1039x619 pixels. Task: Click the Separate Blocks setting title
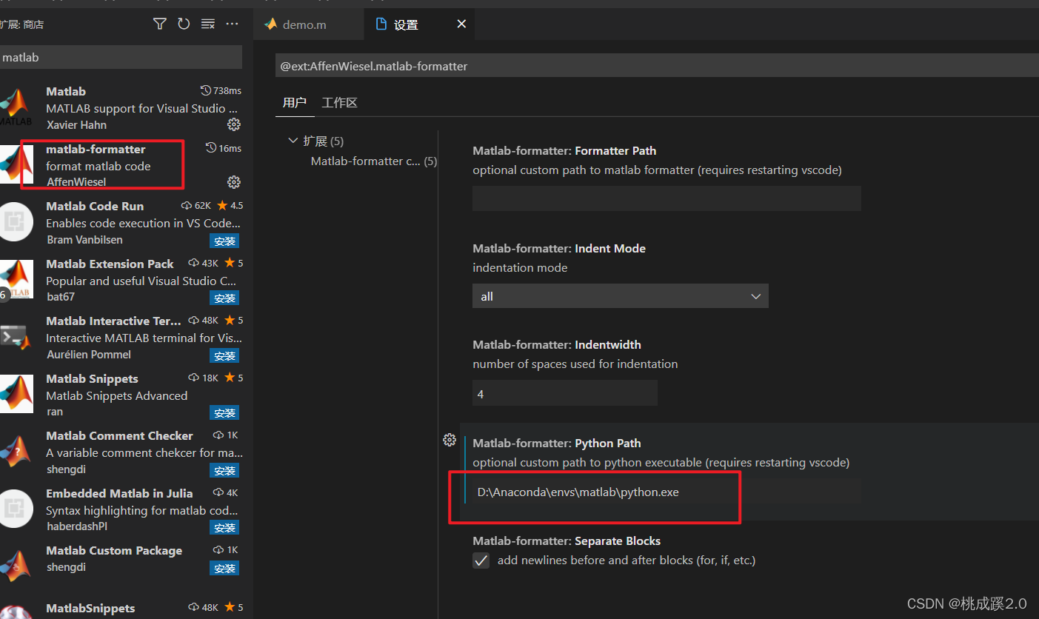567,541
